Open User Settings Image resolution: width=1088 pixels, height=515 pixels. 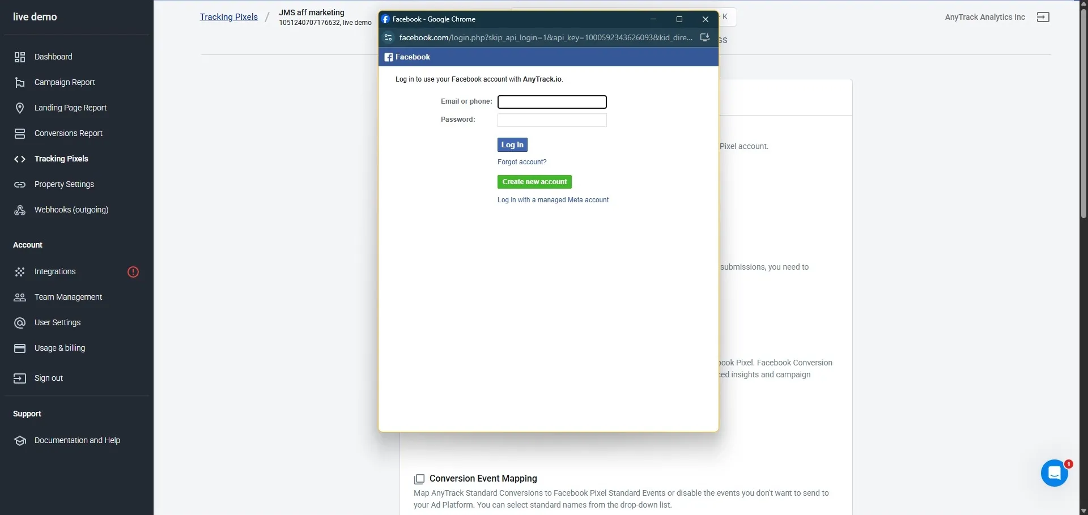57,322
